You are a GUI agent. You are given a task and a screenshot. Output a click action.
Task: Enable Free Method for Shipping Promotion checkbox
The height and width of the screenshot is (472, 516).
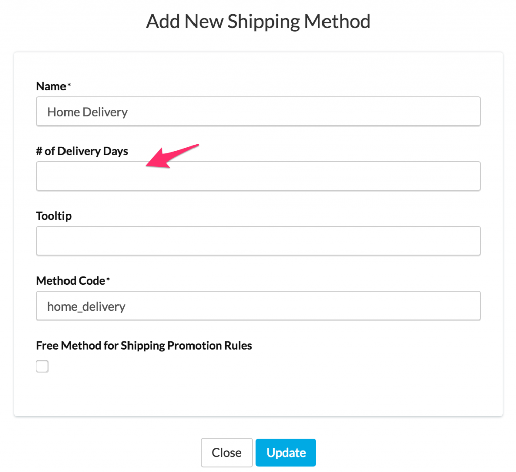click(42, 366)
